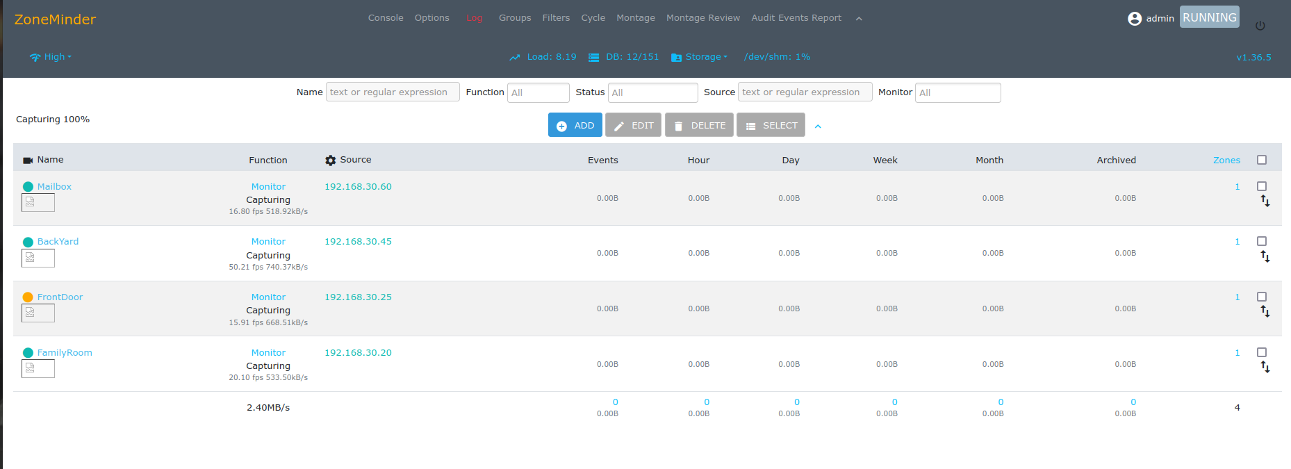Click the camera icon in Name header

(x=28, y=161)
